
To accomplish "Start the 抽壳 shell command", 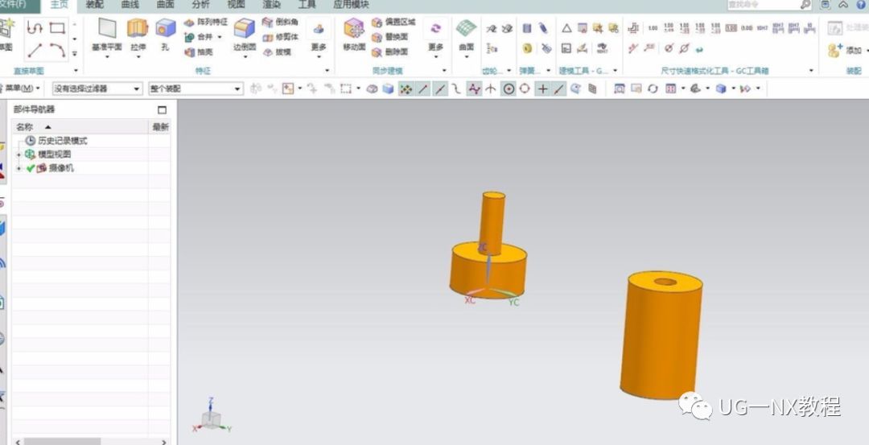I will (x=199, y=52).
